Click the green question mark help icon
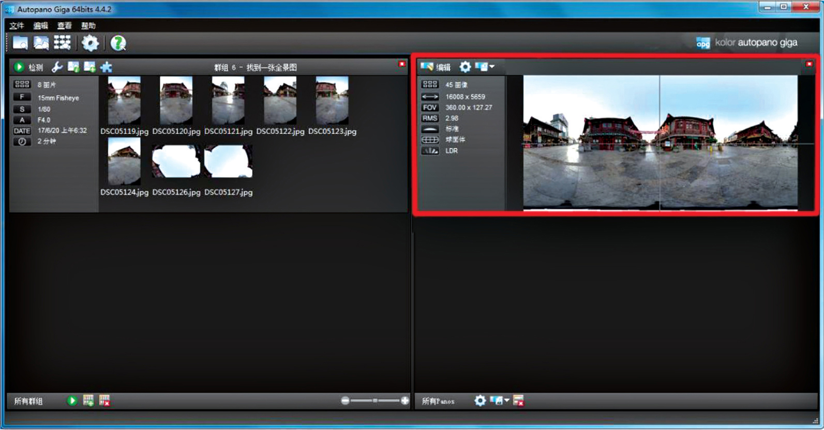The width and height of the screenshot is (824, 430). pyautogui.click(x=118, y=43)
